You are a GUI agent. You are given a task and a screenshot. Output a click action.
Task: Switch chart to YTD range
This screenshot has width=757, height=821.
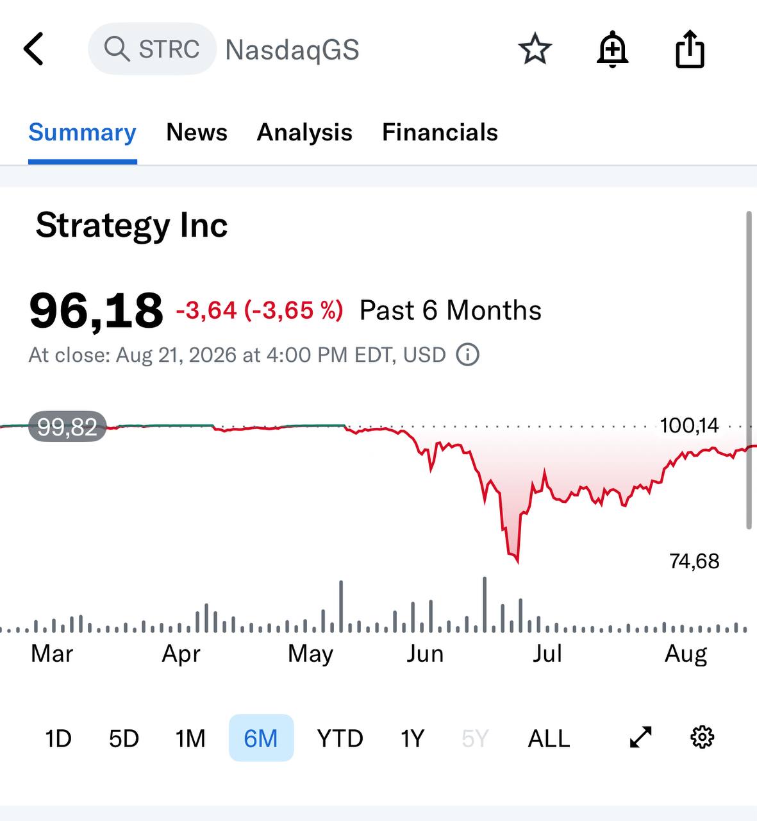[x=340, y=738]
